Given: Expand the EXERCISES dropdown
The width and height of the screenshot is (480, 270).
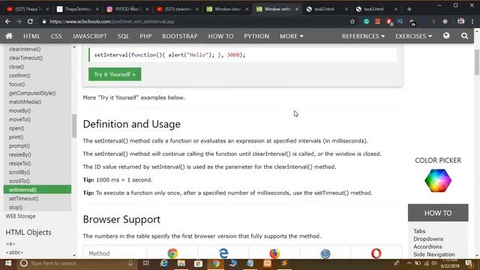Looking at the screenshot, I should click(x=413, y=36).
